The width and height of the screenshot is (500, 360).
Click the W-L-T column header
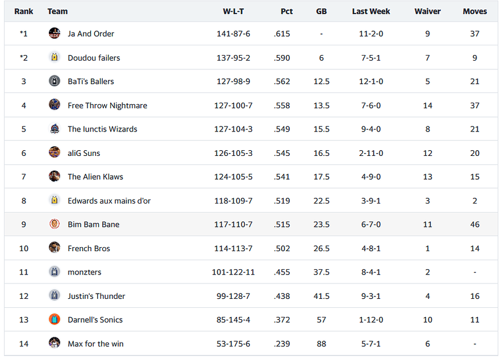click(x=233, y=11)
